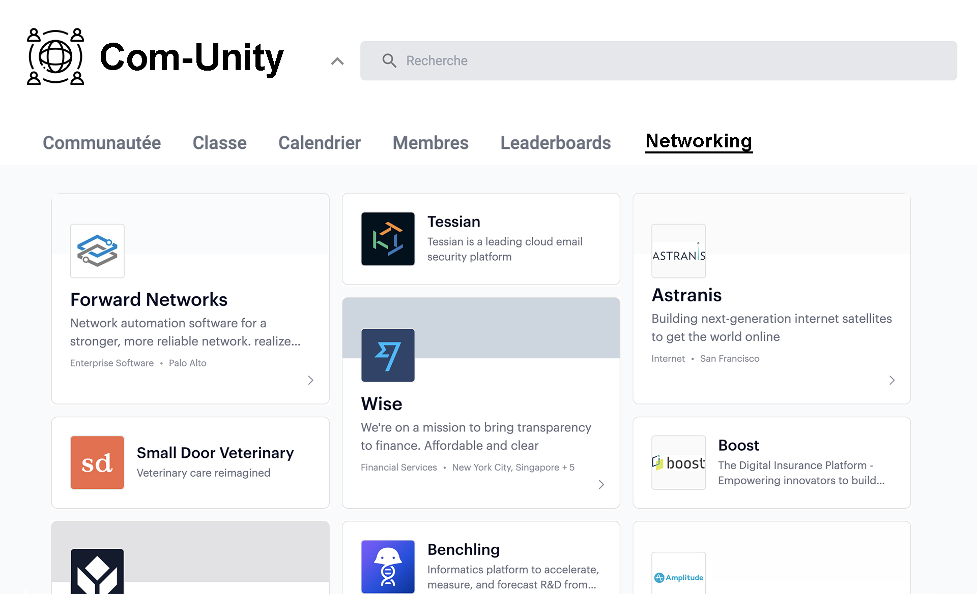Click the search magnifier icon

[389, 61]
